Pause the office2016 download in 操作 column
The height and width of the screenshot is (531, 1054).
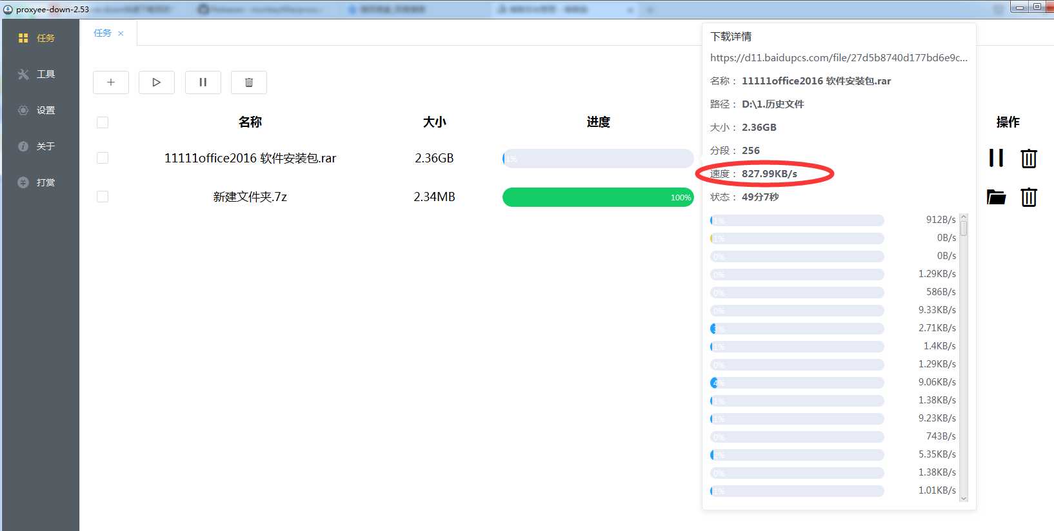pos(997,158)
